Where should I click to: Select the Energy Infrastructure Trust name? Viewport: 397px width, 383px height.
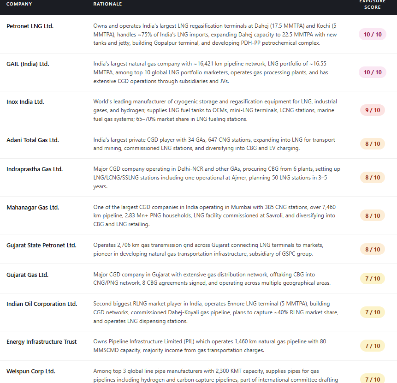click(x=41, y=342)
